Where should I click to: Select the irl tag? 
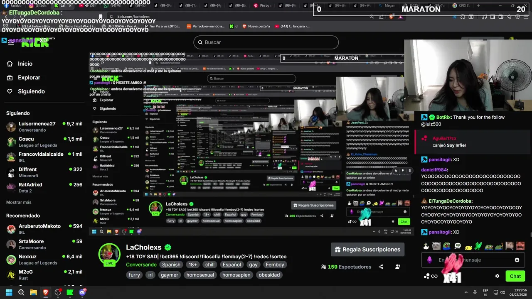pos(150,275)
